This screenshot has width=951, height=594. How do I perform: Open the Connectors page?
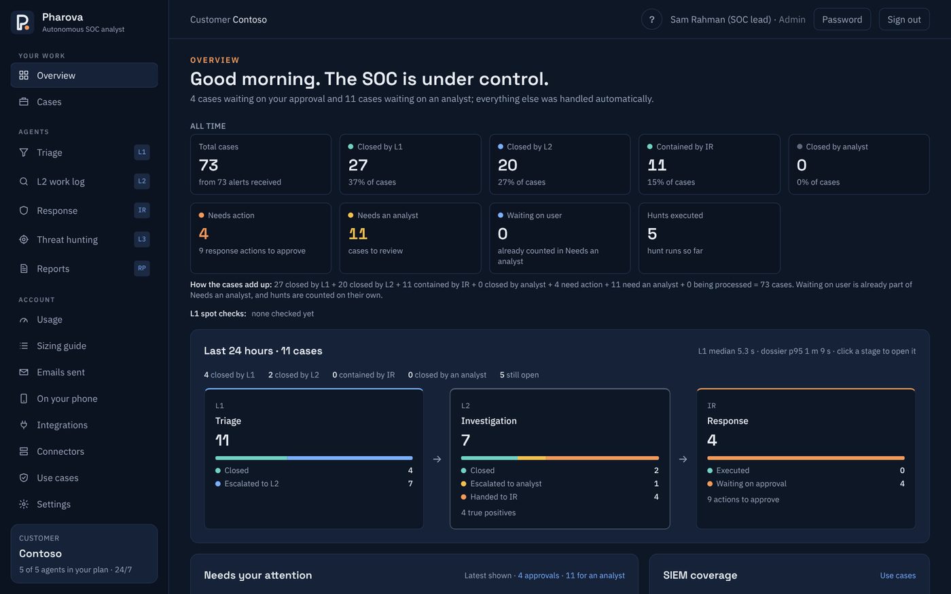click(x=84, y=451)
